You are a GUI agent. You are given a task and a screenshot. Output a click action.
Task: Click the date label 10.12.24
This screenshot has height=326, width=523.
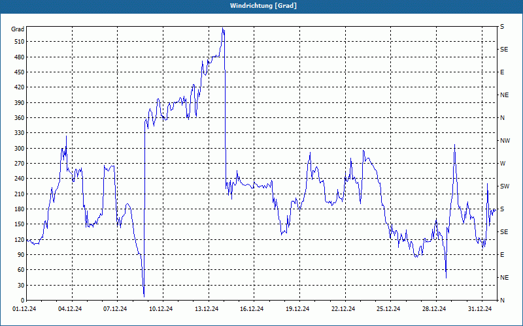(x=161, y=309)
